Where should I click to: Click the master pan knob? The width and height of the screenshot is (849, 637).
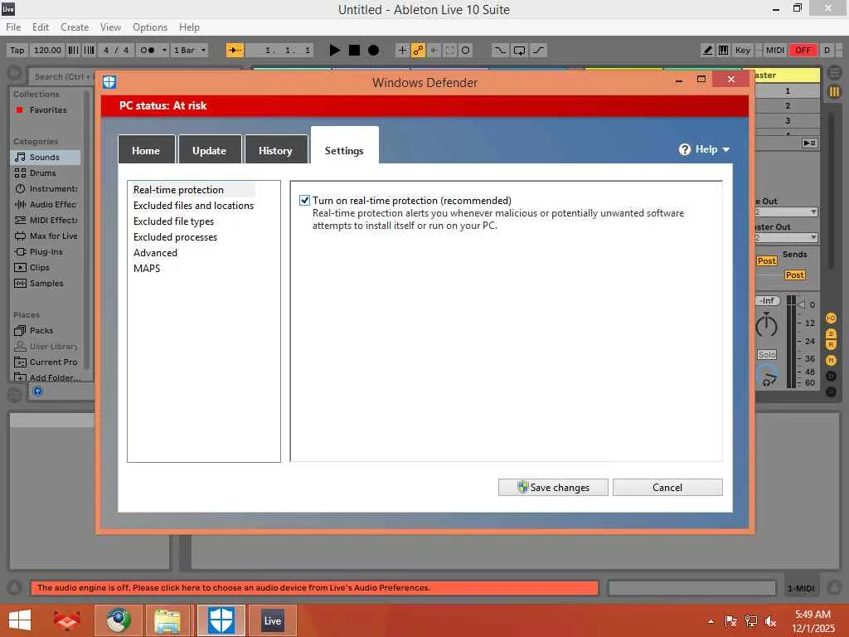pyautogui.click(x=766, y=326)
